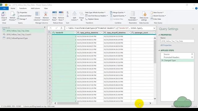Switch to the Transform tab
This screenshot has height=111, width=198.
coord(23,8)
